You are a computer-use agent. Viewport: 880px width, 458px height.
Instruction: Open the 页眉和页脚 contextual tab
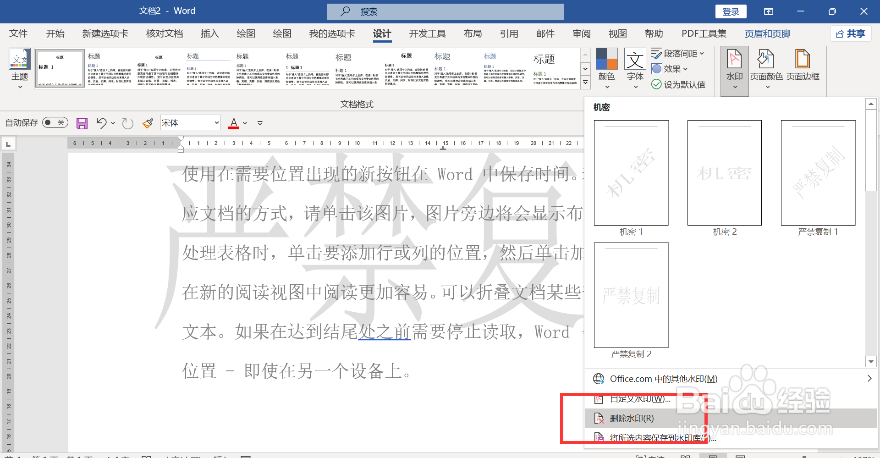(x=767, y=33)
